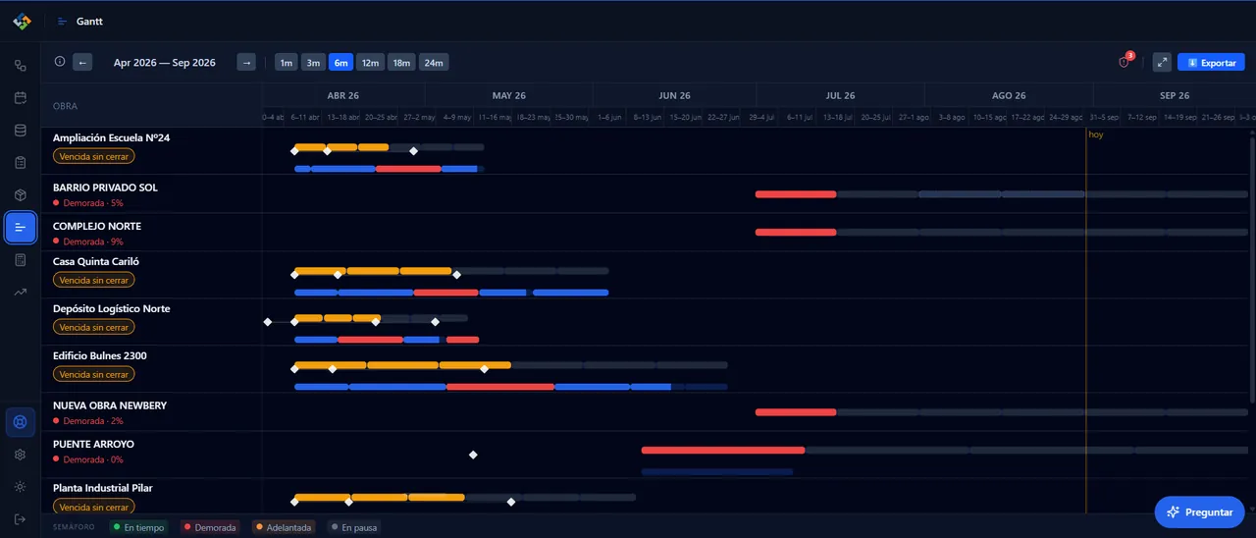Click the Demorada · 0% status

(x=88, y=459)
